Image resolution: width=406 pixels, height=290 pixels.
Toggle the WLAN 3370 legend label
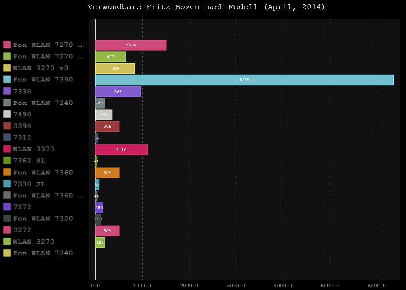pyautogui.click(x=34, y=149)
